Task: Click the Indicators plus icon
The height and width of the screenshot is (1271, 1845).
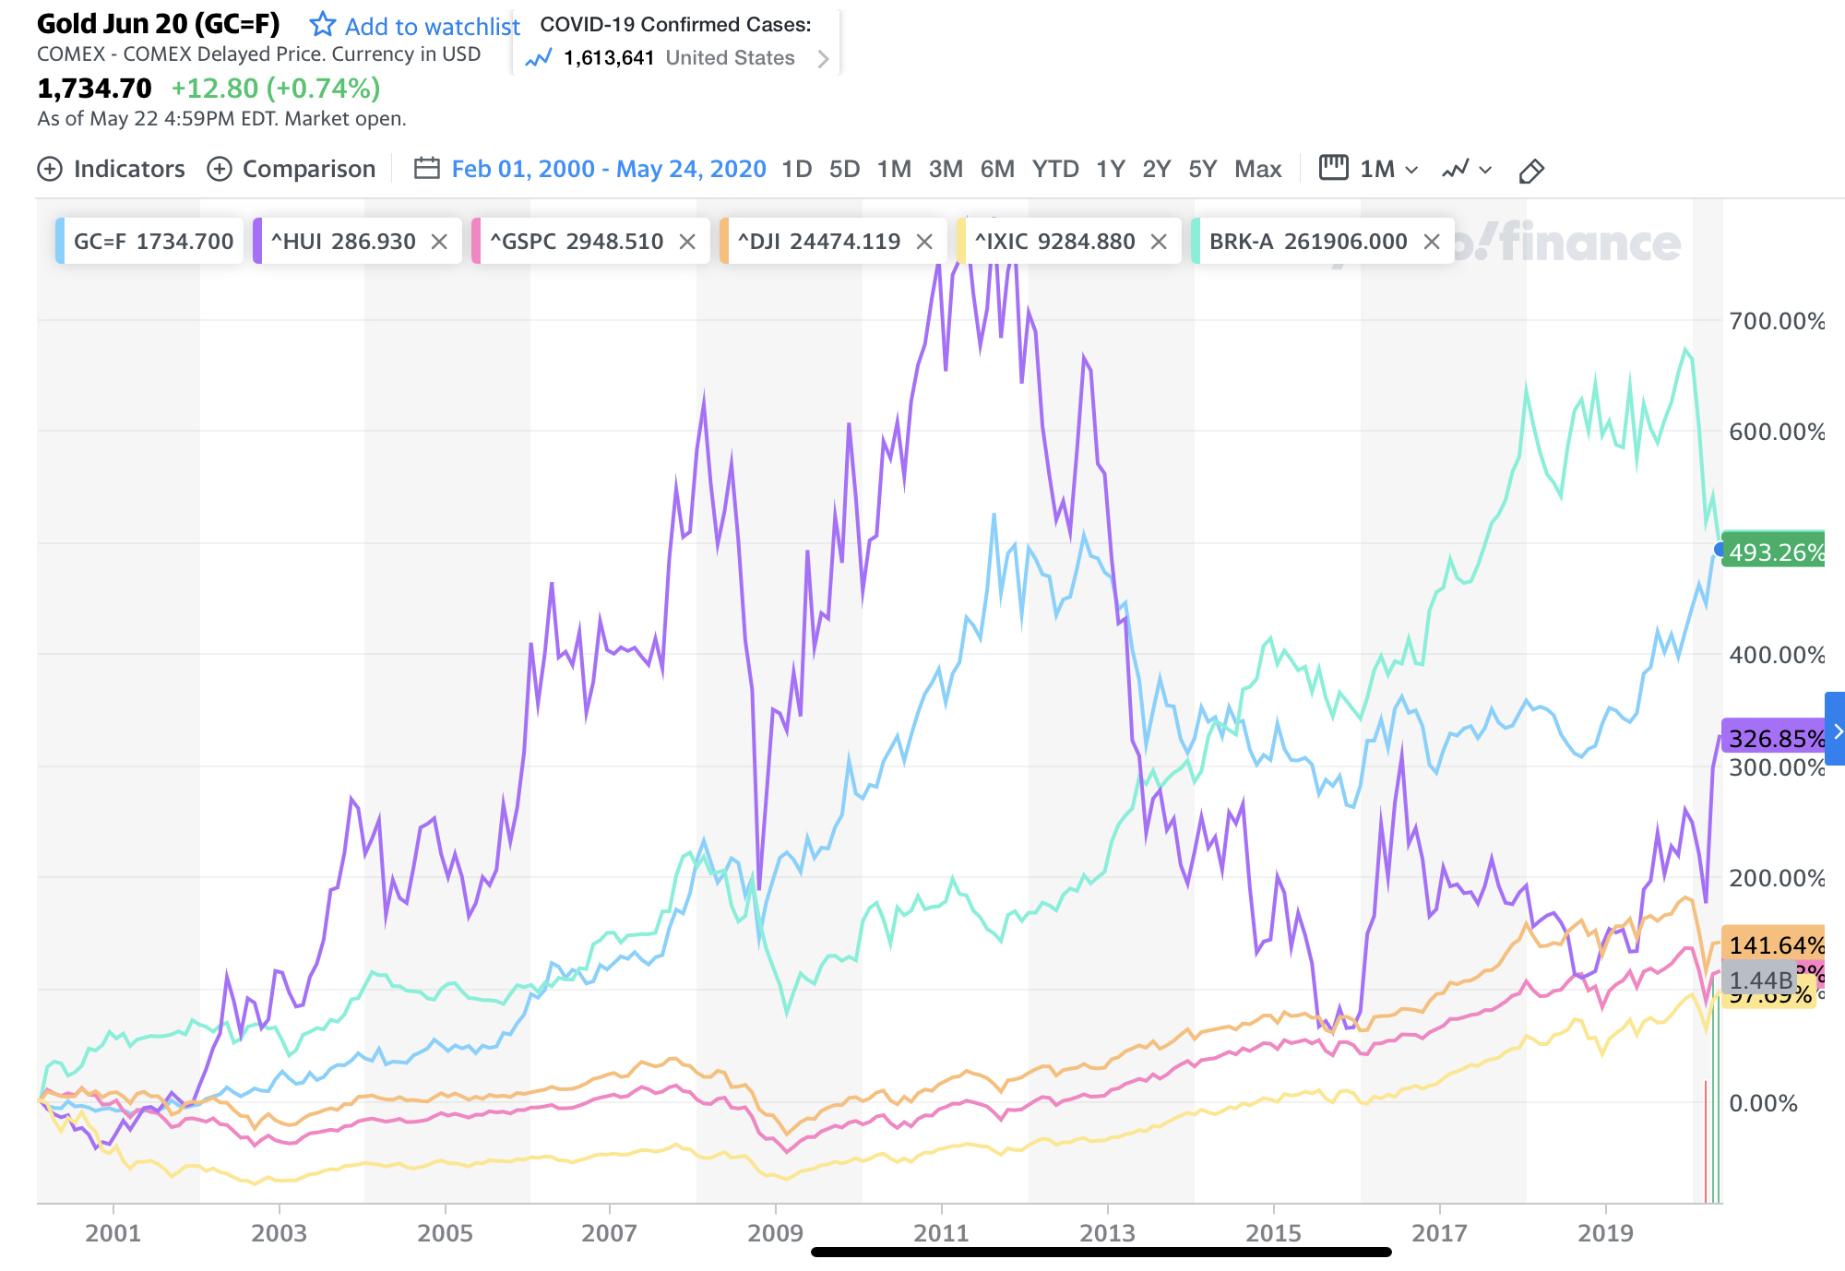Action: pyautogui.click(x=50, y=170)
